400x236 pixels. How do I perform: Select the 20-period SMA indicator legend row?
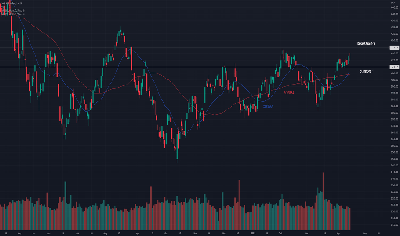click(x=13, y=14)
